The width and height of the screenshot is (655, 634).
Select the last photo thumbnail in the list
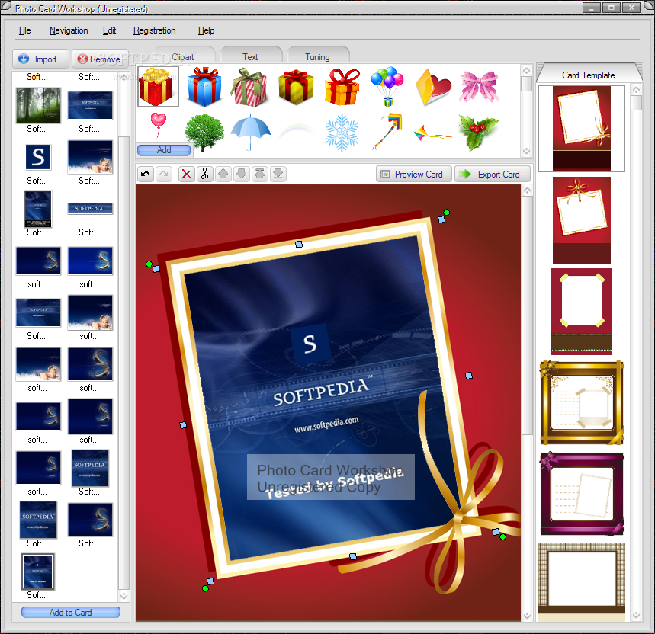(x=38, y=572)
